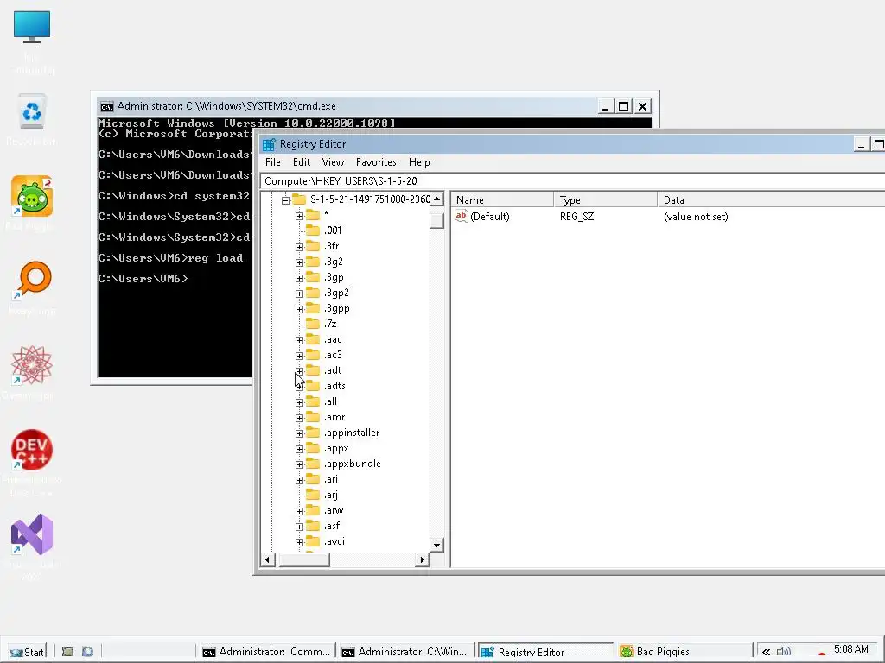885x663 pixels.
Task: Click the cmd.exe window title icon
Action: pyautogui.click(x=106, y=106)
